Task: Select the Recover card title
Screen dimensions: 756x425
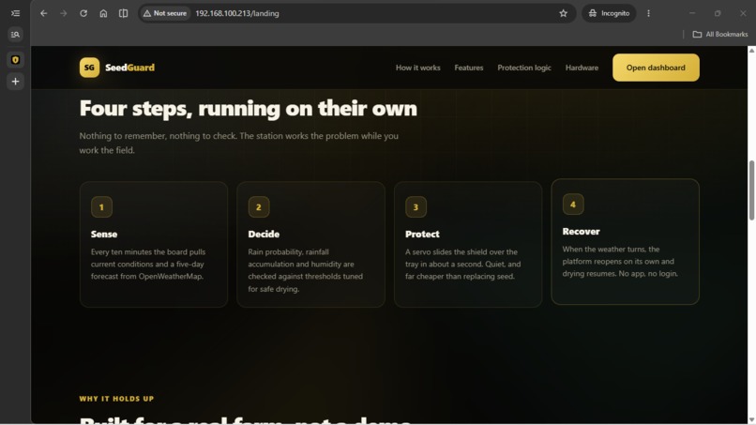Action: tap(581, 232)
